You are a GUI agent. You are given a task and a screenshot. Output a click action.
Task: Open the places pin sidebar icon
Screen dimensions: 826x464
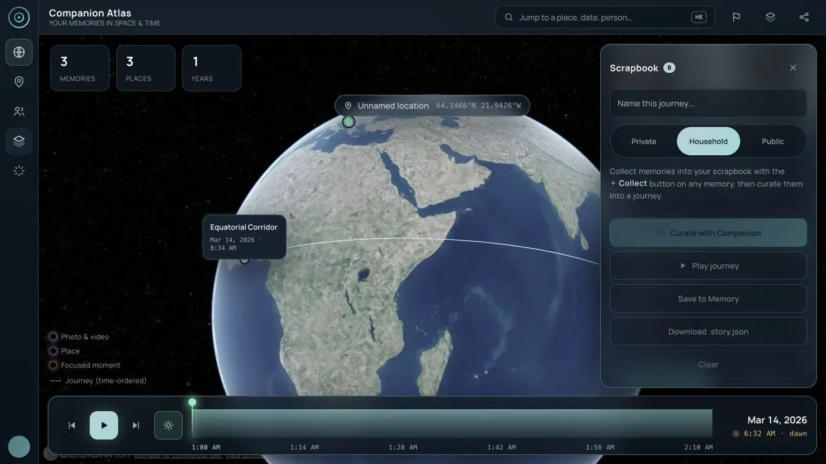(19, 82)
